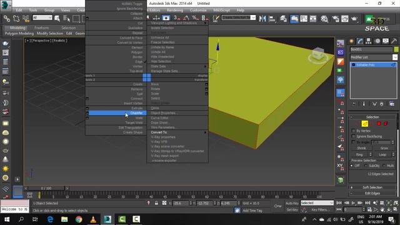Open the Rendering menu
The height and width of the screenshot is (225, 400).
175,10
